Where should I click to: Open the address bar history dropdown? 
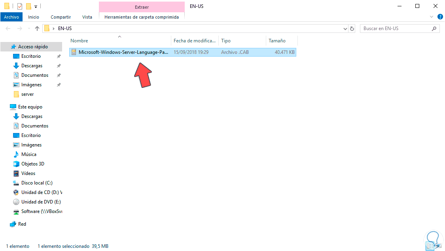click(345, 29)
